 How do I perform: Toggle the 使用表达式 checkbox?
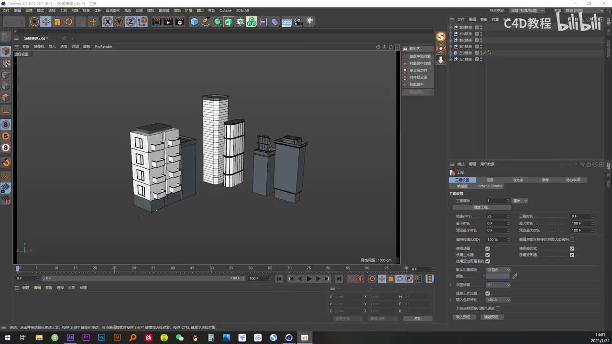click(x=572, y=248)
